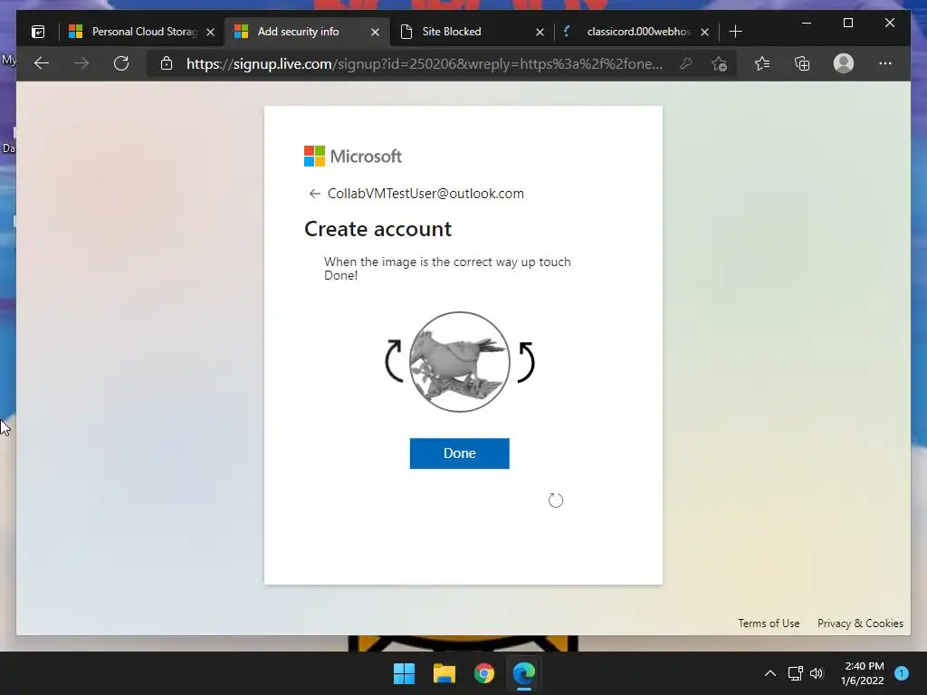Show hidden system tray icons
927x695 pixels.
pyautogui.click(x=770, y=673)
